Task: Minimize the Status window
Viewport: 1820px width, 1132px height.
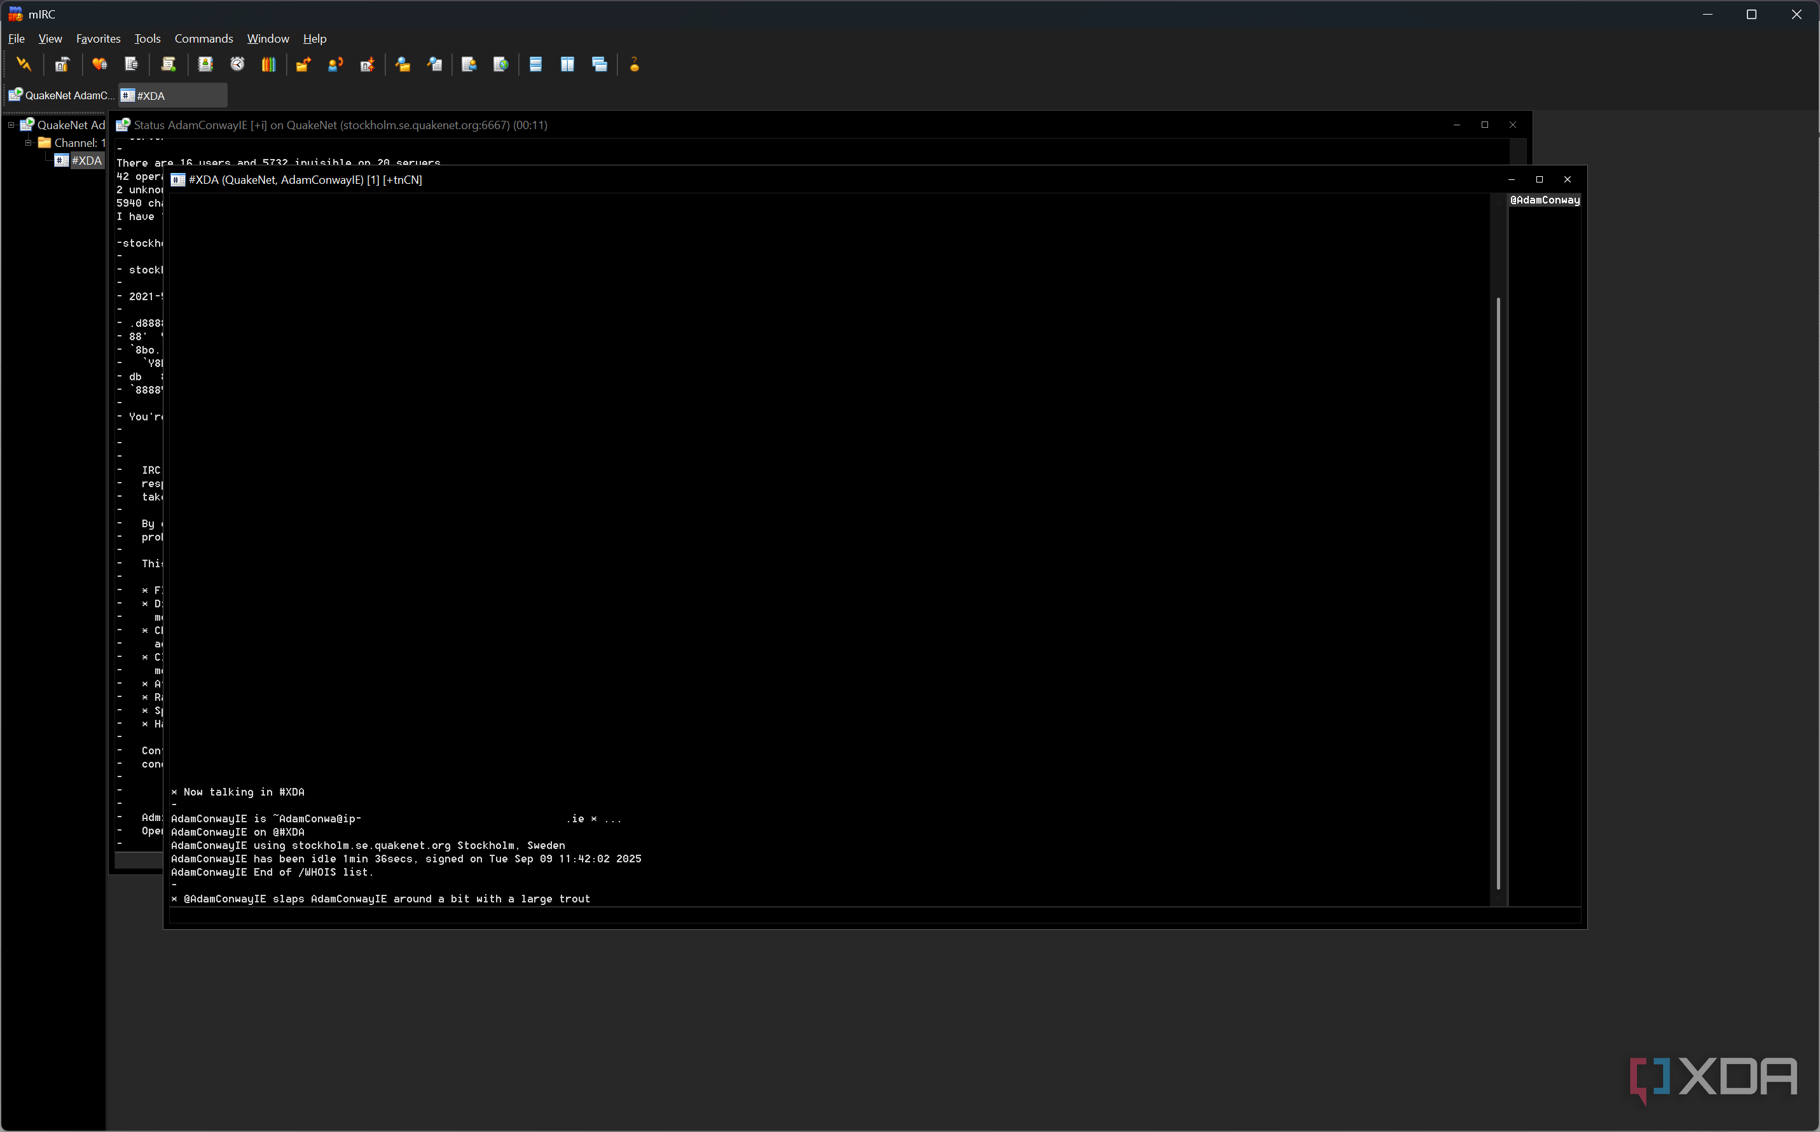Action: pyautogui.click(x=1457, y=125)
